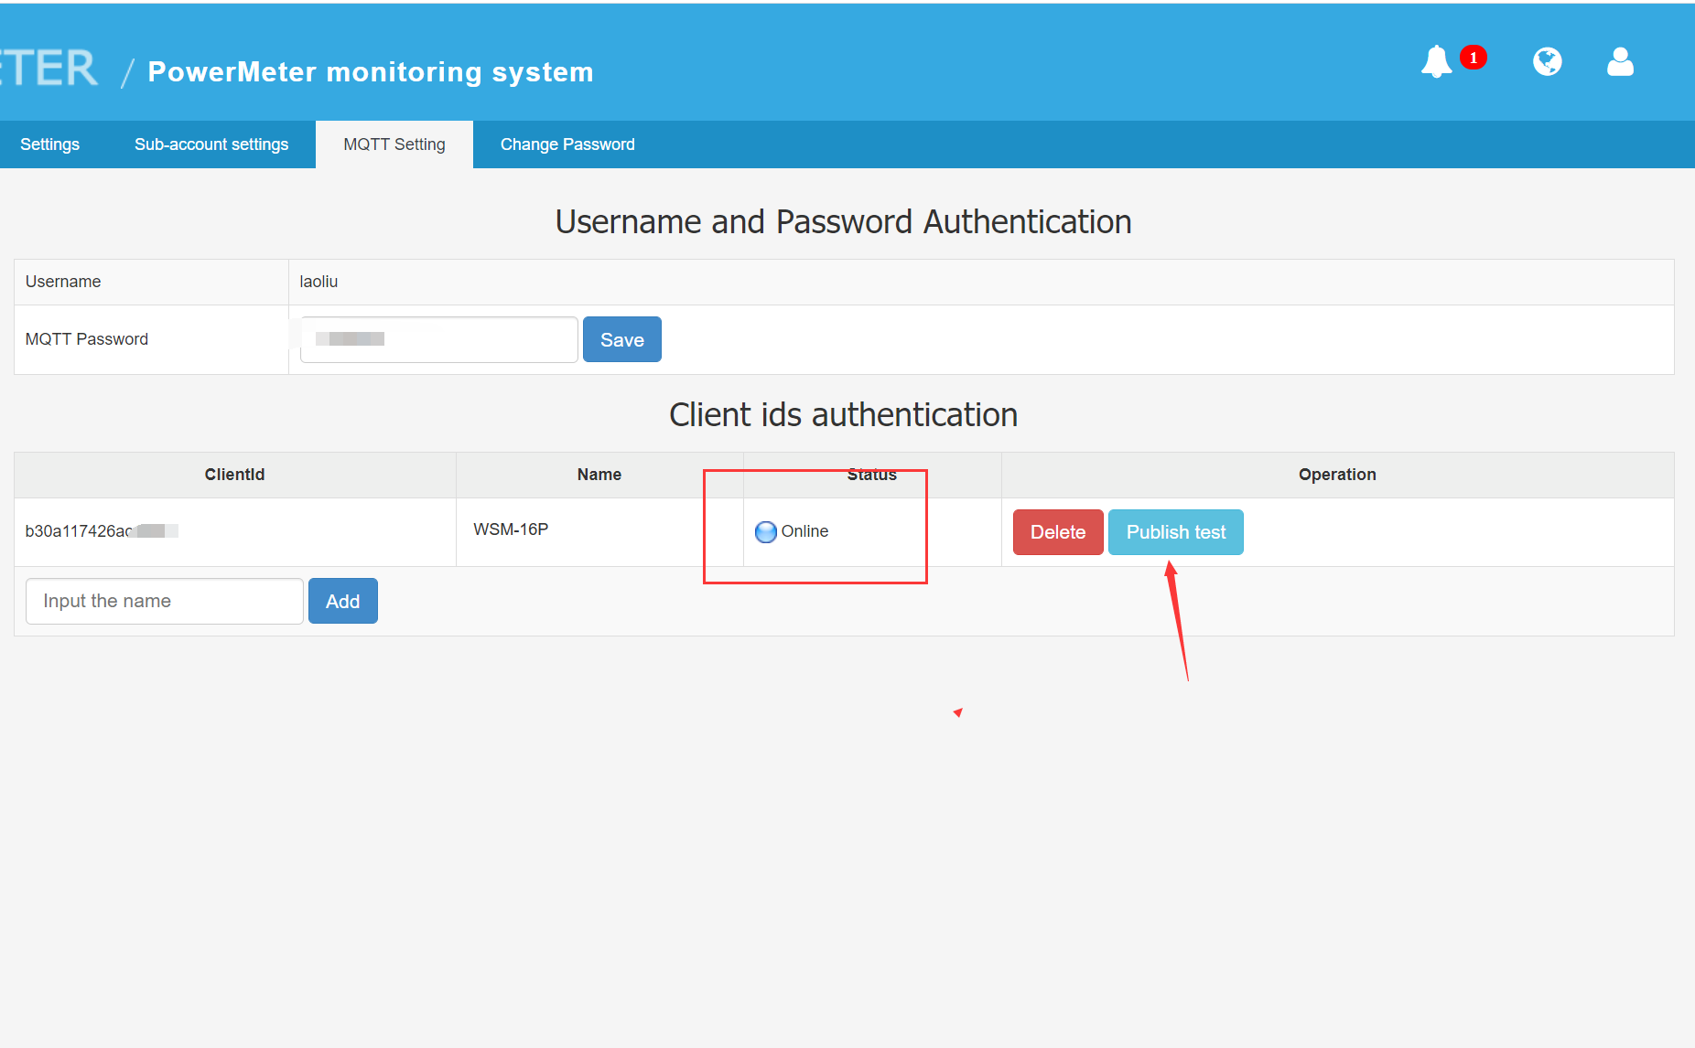Open the globe language selector
Image resolution: width=1695 pixels, height=1048 pixels.
(1547, 62)
